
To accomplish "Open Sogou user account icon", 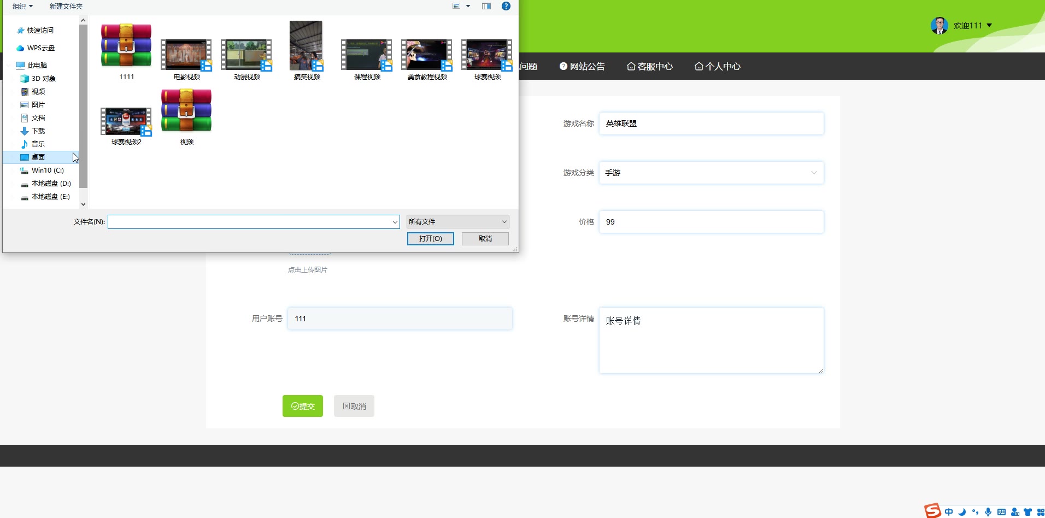I will click(x=1015, y=512).
